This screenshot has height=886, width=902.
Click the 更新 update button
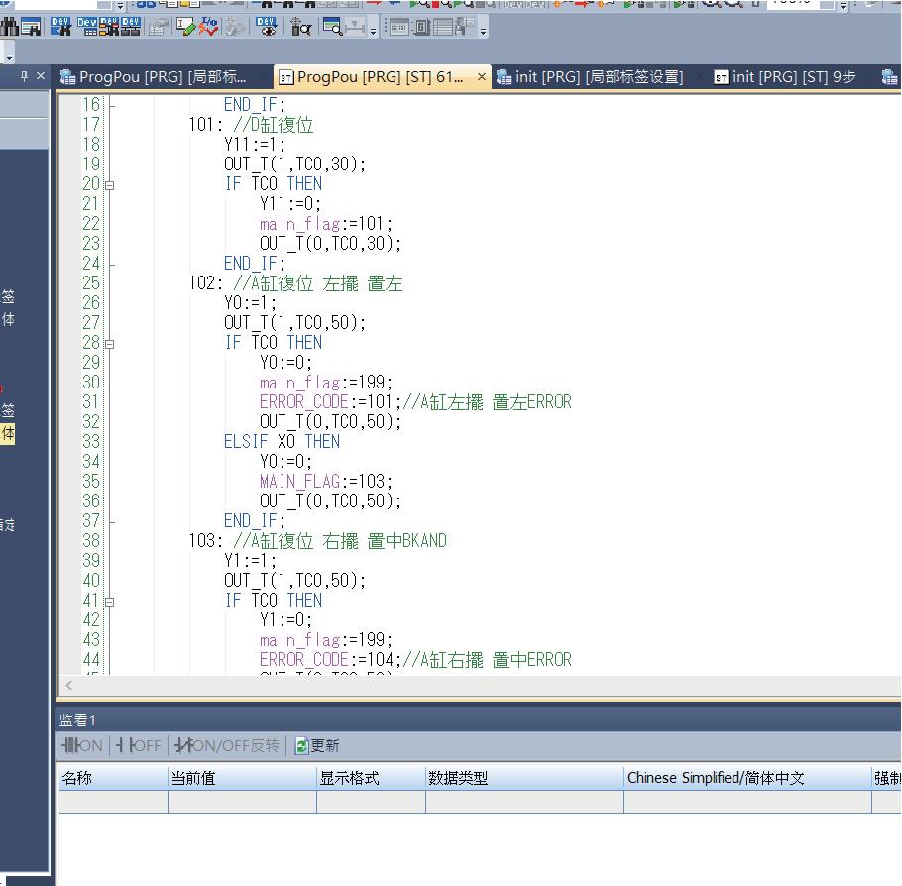(x=317, y=745)
